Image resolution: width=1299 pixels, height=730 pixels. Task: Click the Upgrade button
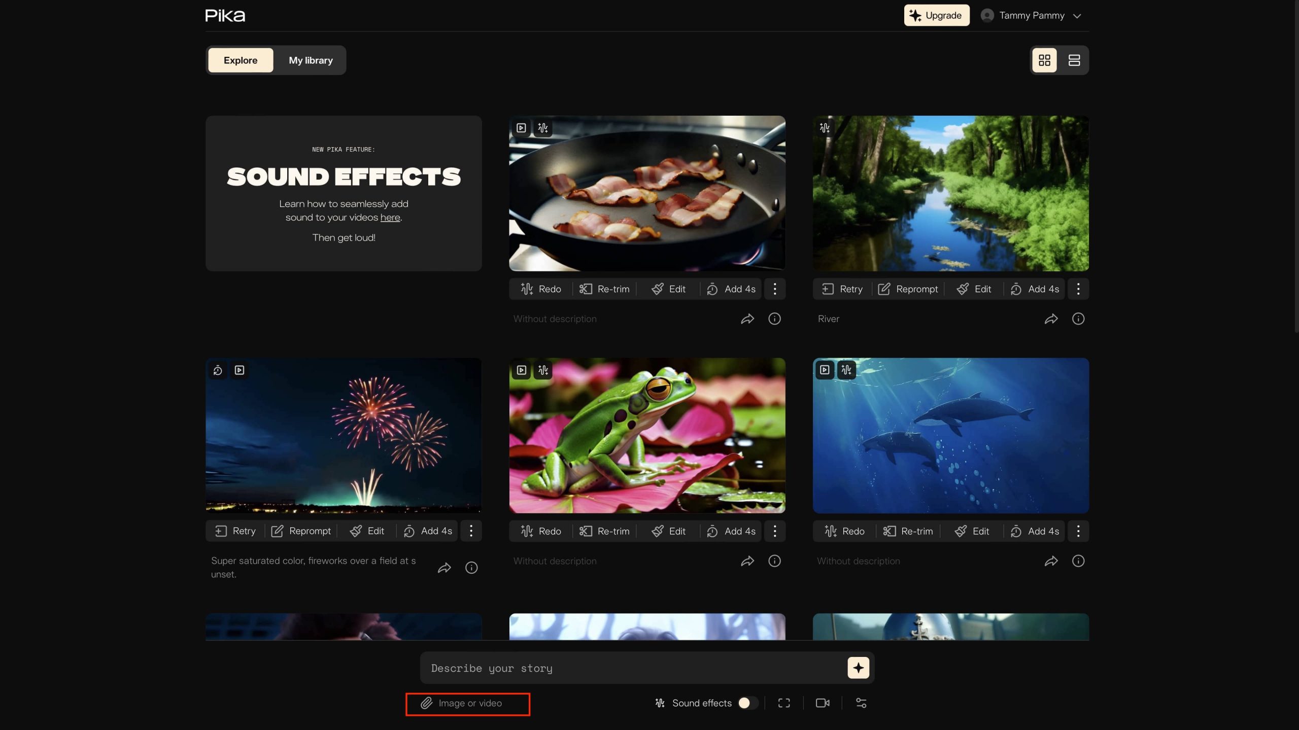[x=936, y=16]
